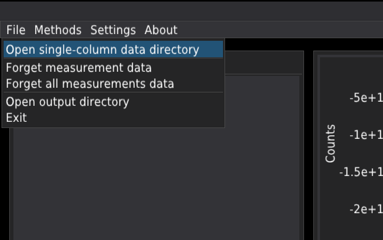
Task: Select Open output directory
Action: (67, 102)
